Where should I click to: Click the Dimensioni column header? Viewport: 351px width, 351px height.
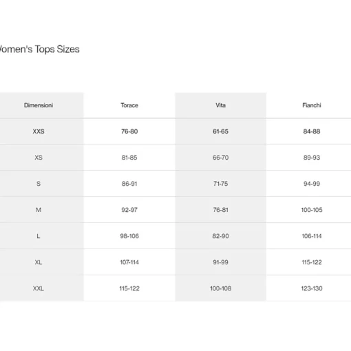(39, 105)
